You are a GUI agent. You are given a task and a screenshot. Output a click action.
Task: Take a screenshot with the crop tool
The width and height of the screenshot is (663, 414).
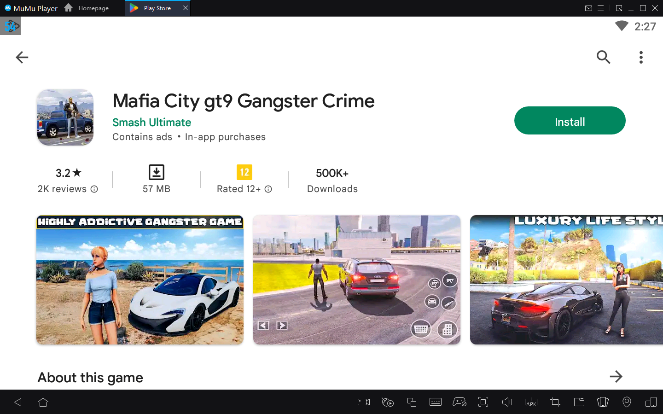(555, 402)
